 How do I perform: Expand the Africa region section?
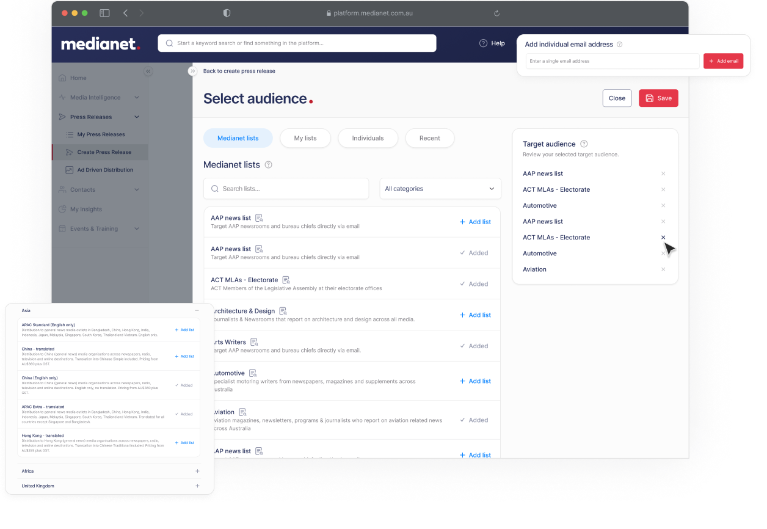[x=197, y=471]
